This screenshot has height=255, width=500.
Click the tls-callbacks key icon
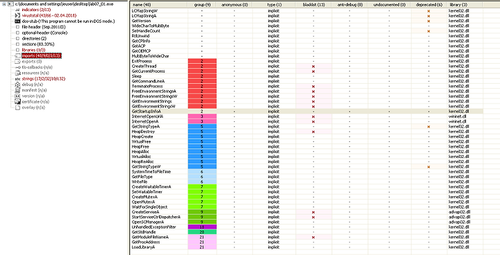click(18, 67)
